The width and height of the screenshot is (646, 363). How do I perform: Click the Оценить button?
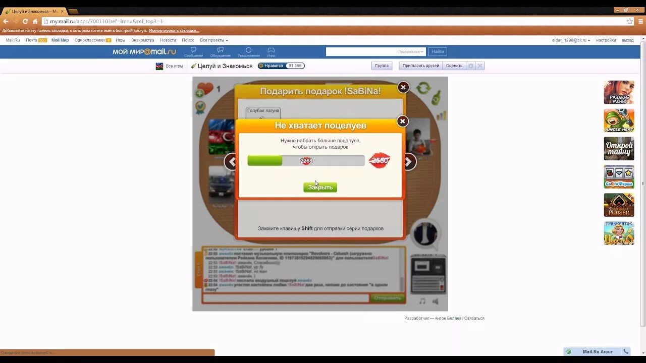click(x=454, y=66)
